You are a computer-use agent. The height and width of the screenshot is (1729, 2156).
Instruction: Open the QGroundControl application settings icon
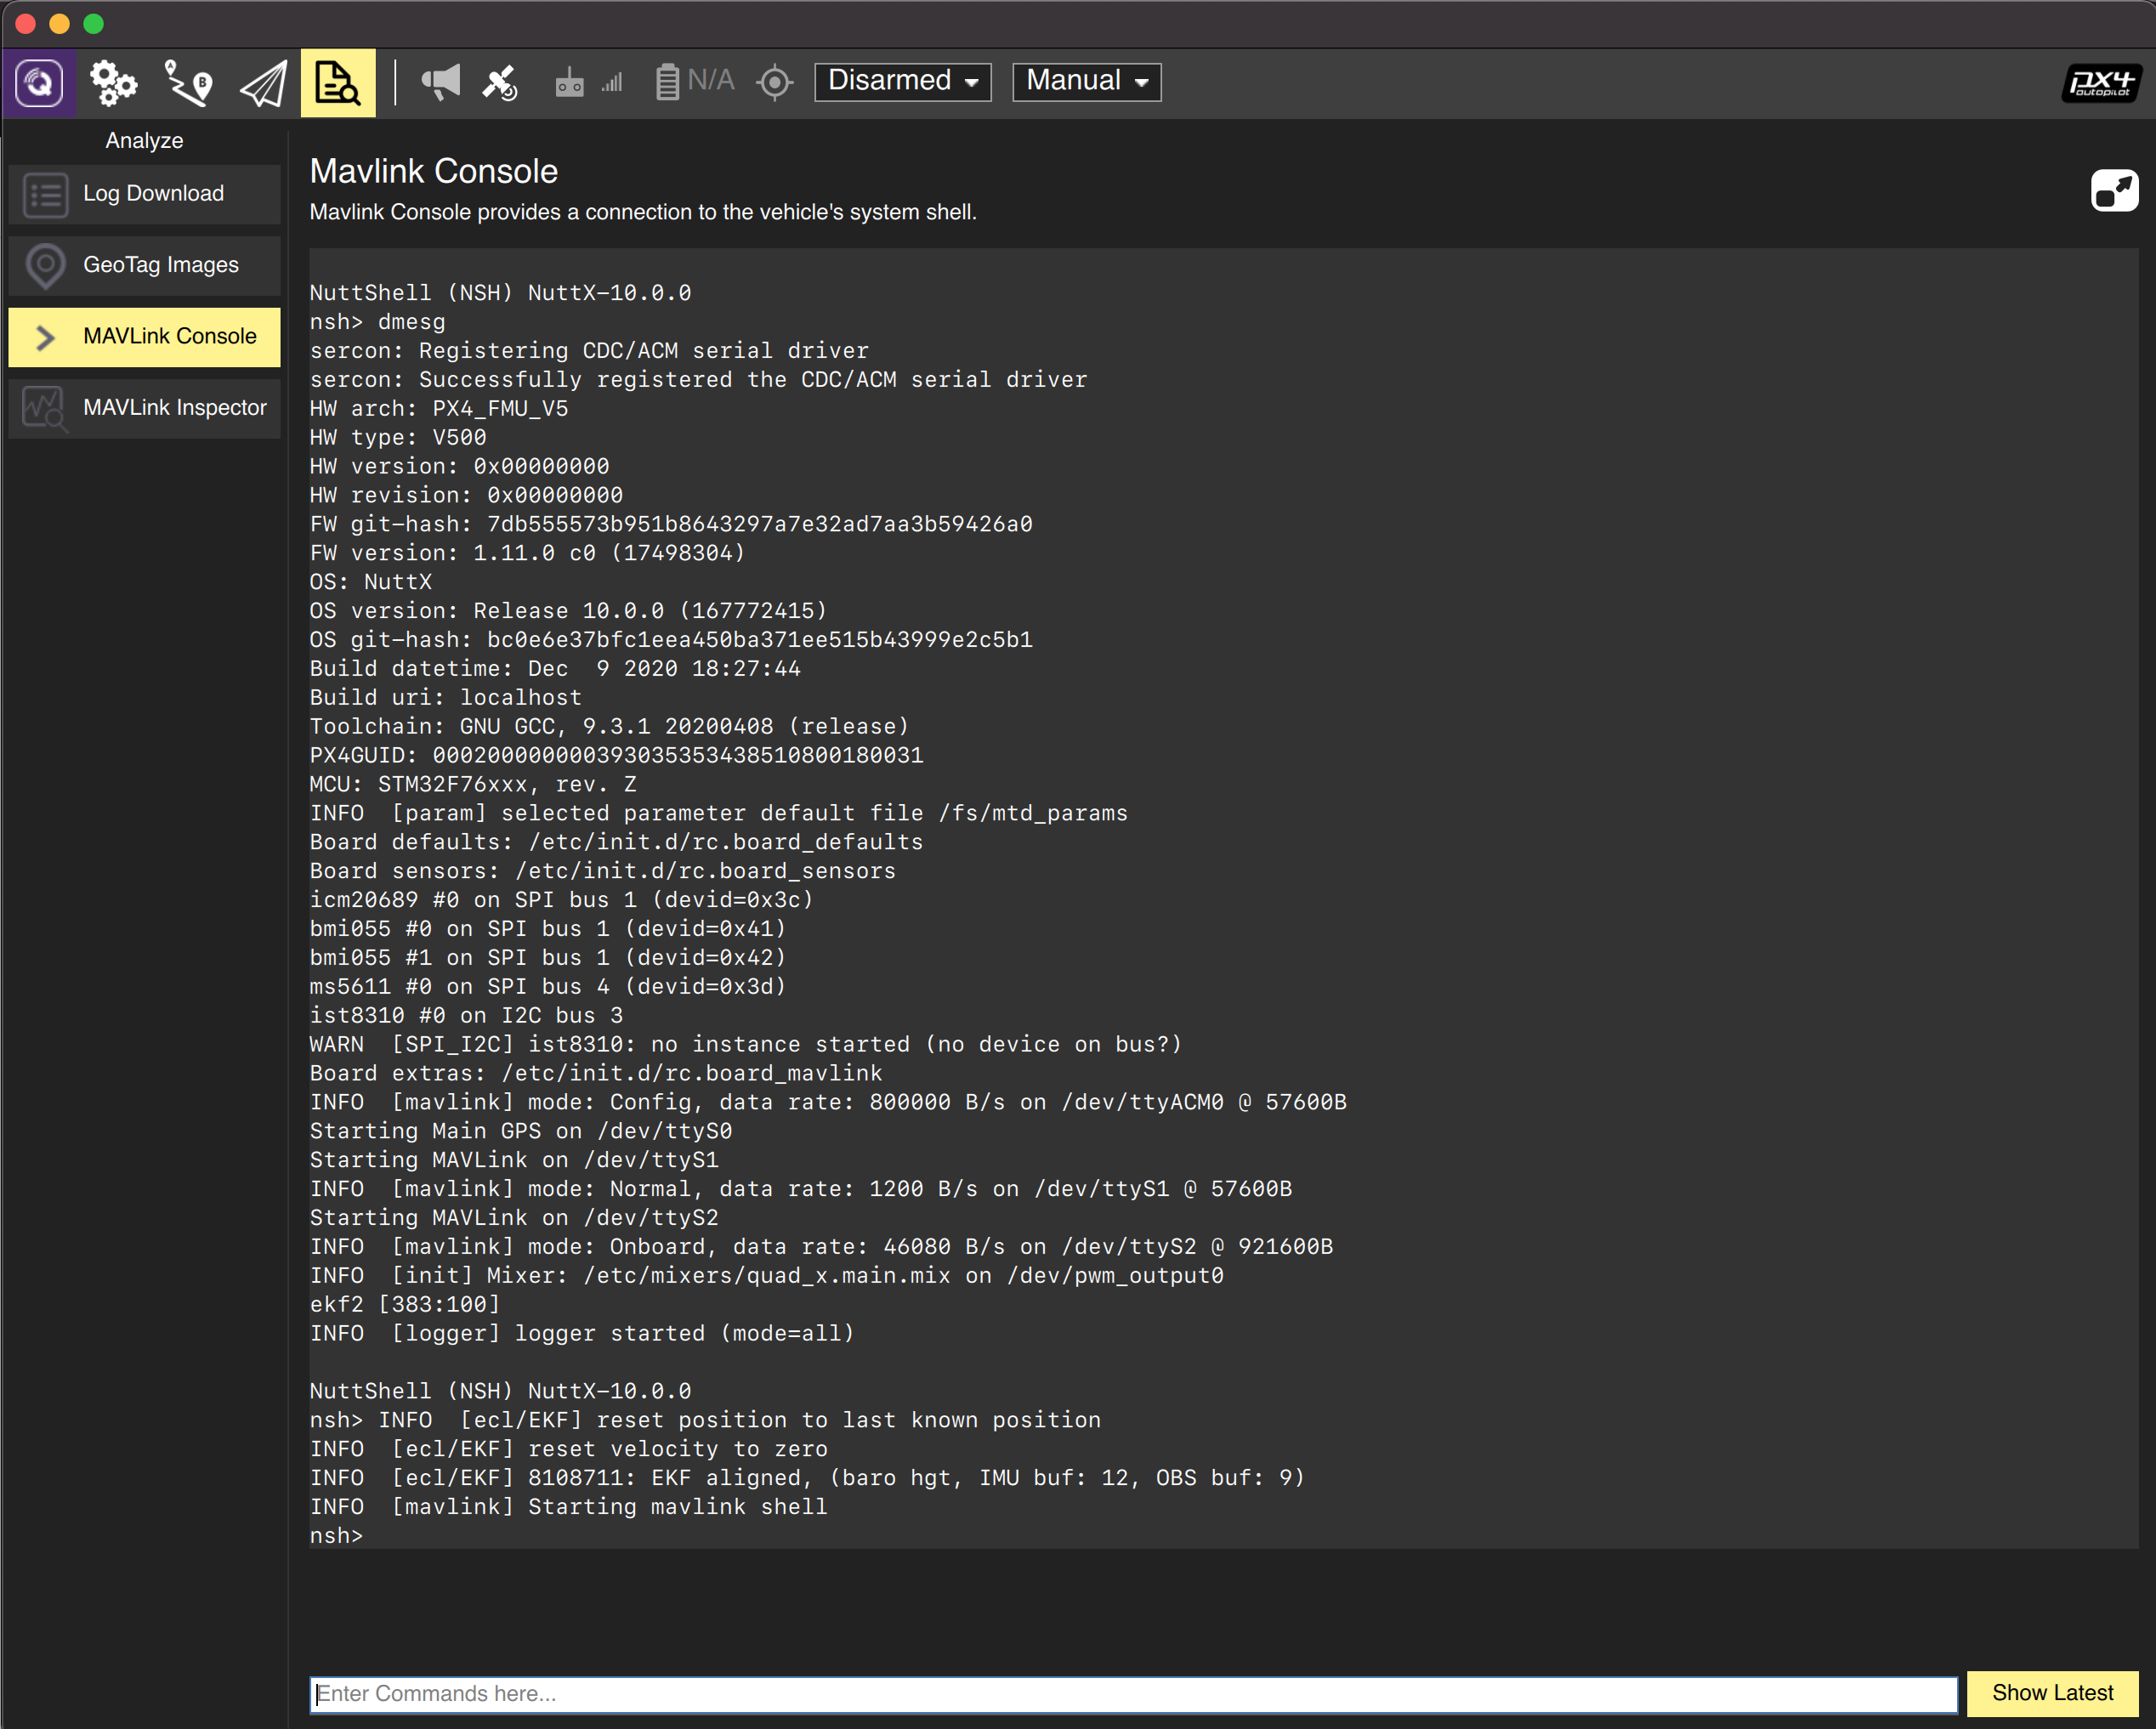pos(39,82)
